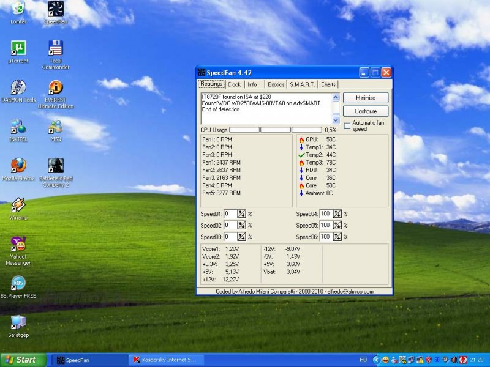This screenshot has height=367, width=490.
Task: Click the HD0 blue down arrow icon
Action: click(301, 170)
